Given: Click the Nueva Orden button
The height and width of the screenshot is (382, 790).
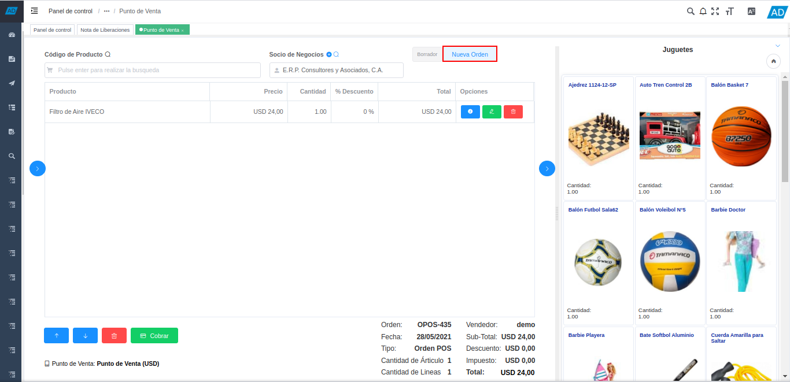Looking at the screenshot, I should [470, 54].
